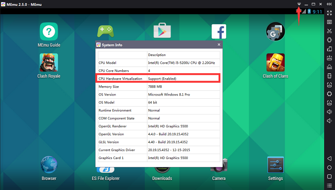Open the title bar dropdown menu arrow
335x190 pixels.
pos(299,4)
